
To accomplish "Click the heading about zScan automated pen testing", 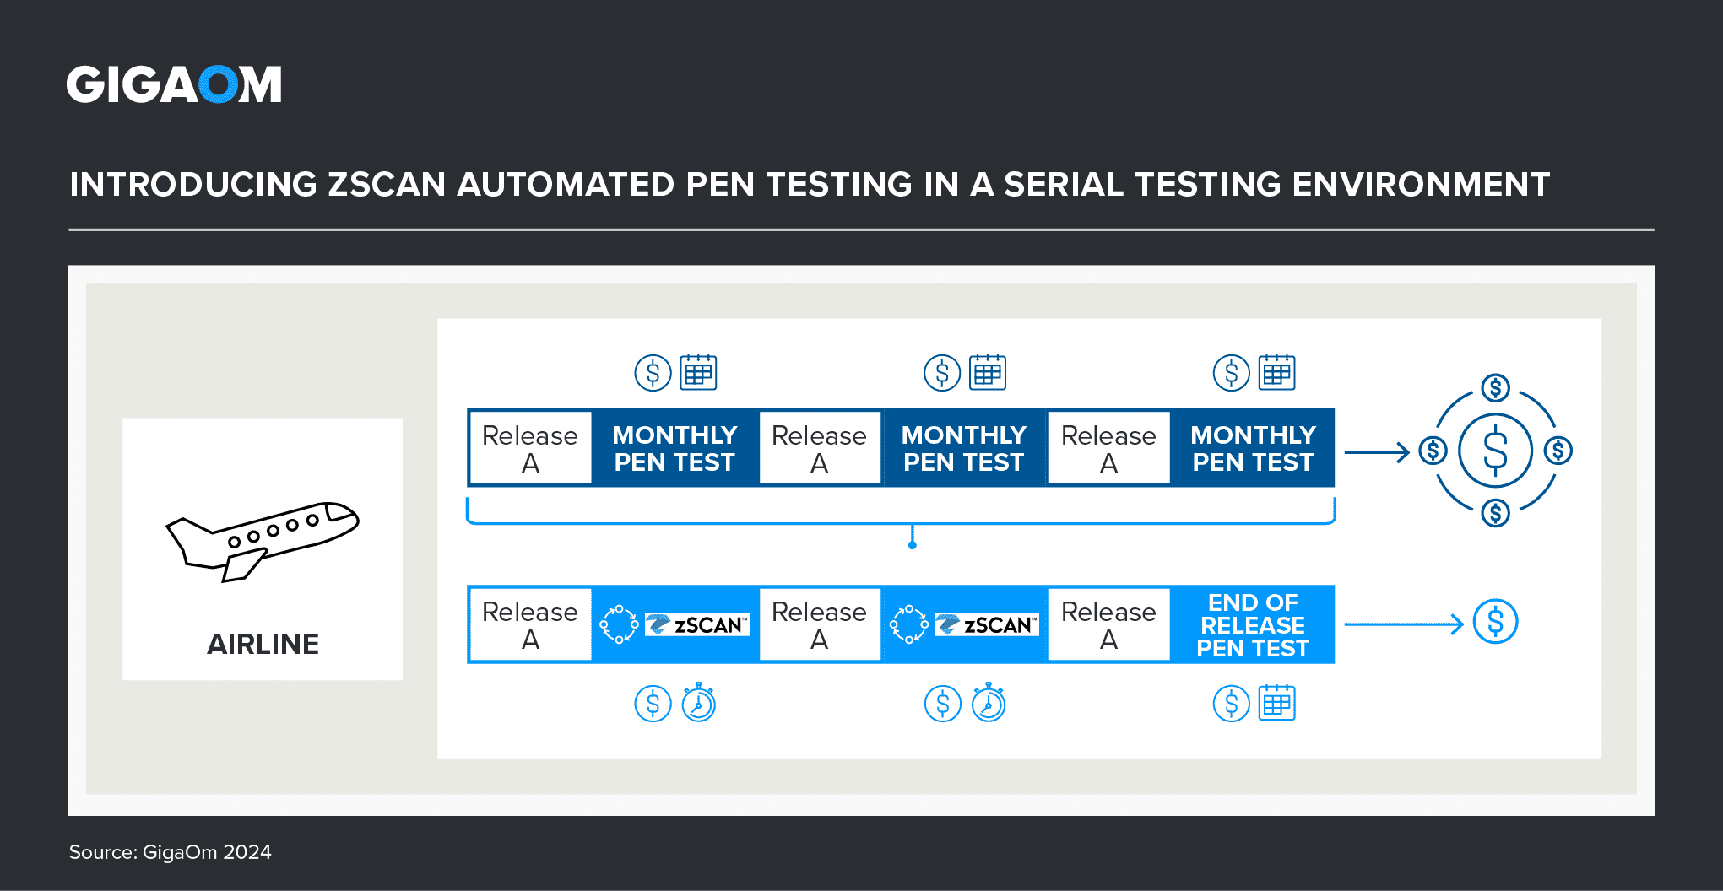I will [810, 184].
